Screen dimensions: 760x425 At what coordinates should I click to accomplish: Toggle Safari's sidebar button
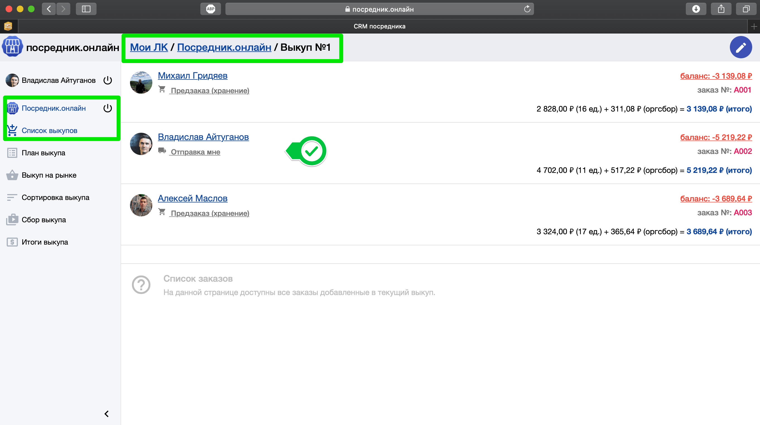(86, 9)
